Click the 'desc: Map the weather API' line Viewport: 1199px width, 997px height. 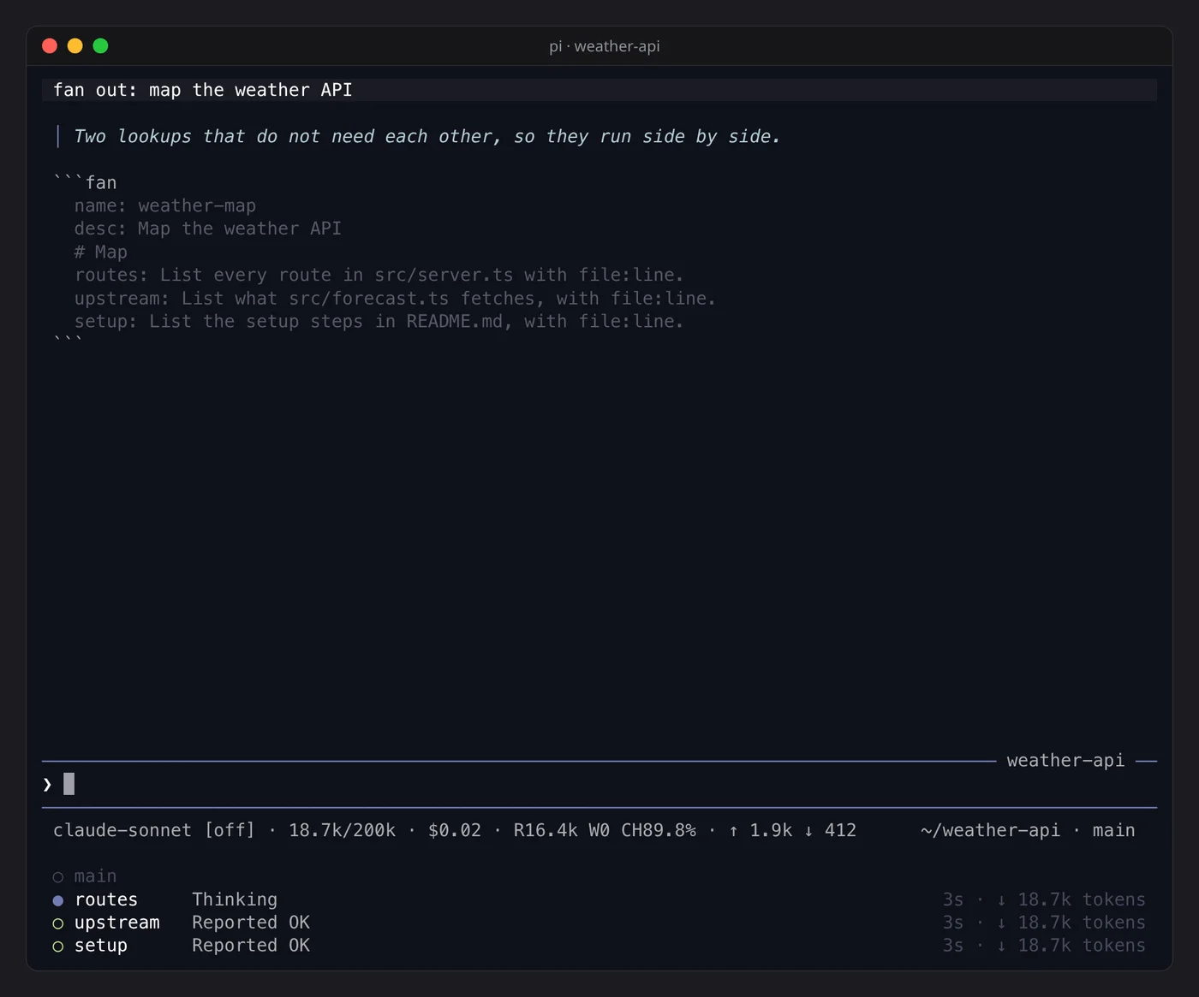tap(208, 228)
